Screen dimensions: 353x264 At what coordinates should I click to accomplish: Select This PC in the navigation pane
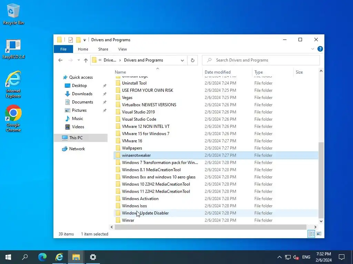(81, 137)
